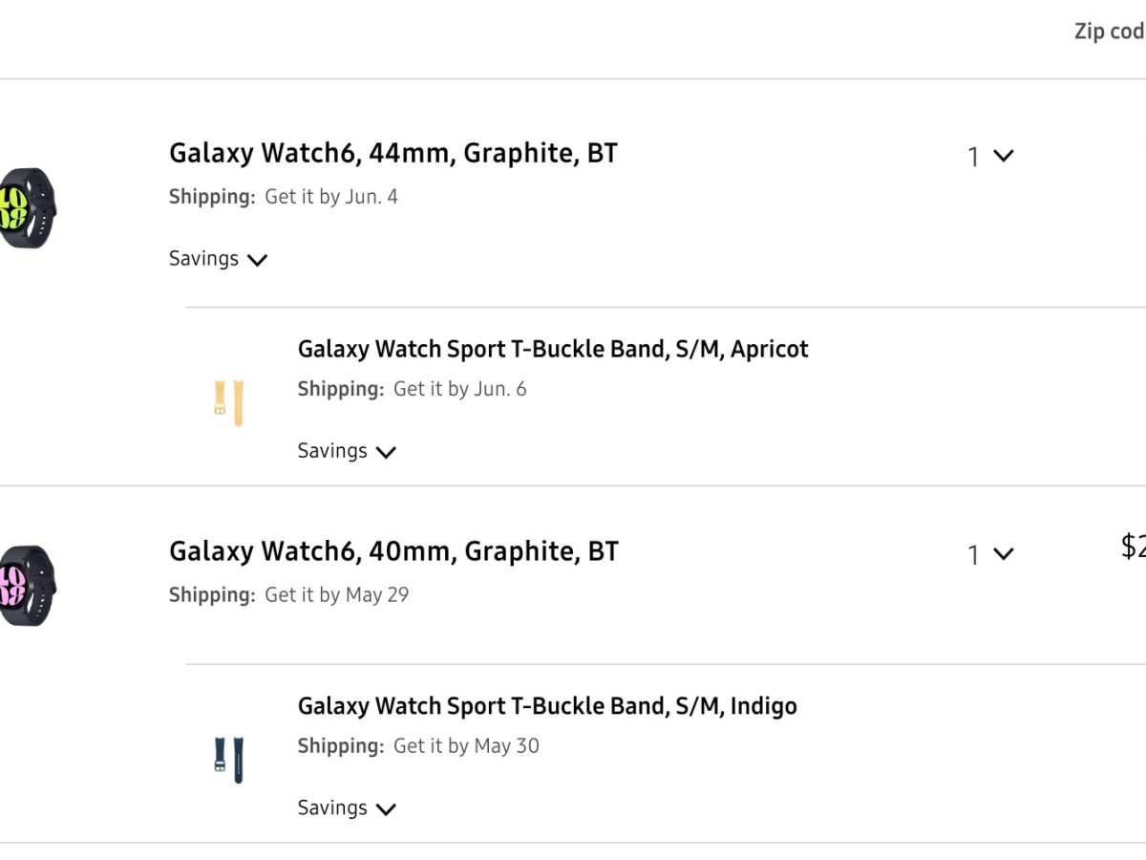Click the Zip code label at top right
The height and width of the screenshot is (860, 1146).
coord(1109,31)
